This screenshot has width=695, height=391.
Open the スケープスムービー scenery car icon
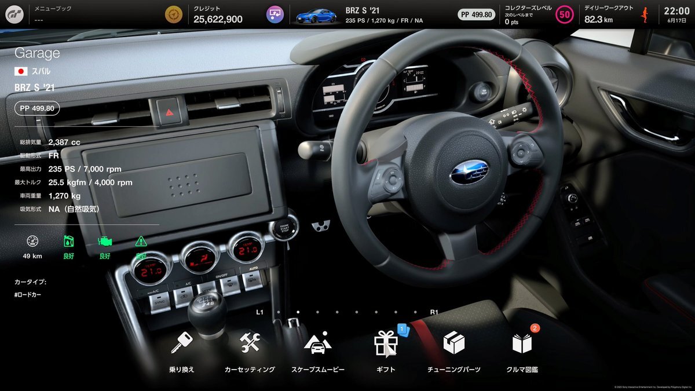(317, 344)
